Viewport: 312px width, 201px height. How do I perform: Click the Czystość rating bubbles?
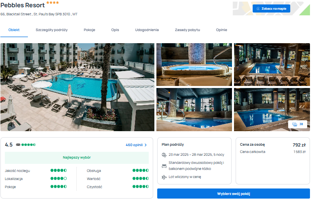(141, 186)
